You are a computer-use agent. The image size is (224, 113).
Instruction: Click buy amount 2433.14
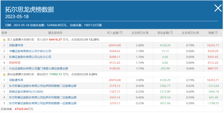(x=115, y=97)
